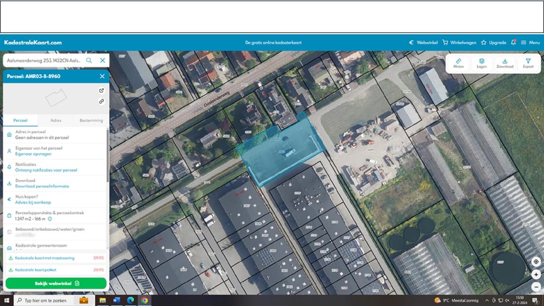The width and height of the screenshot is (544, 306).
Task: Show hidden system tray icons
Action: [x=487, y=300]
